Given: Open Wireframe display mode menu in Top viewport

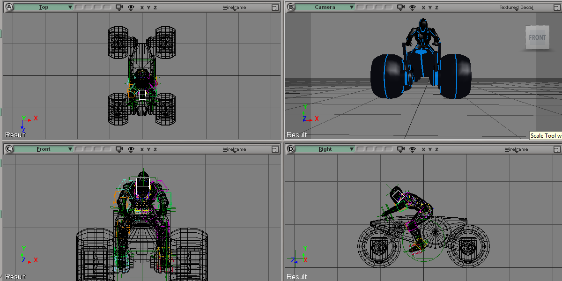Looking at the screenshot, I should coord(234,7).
